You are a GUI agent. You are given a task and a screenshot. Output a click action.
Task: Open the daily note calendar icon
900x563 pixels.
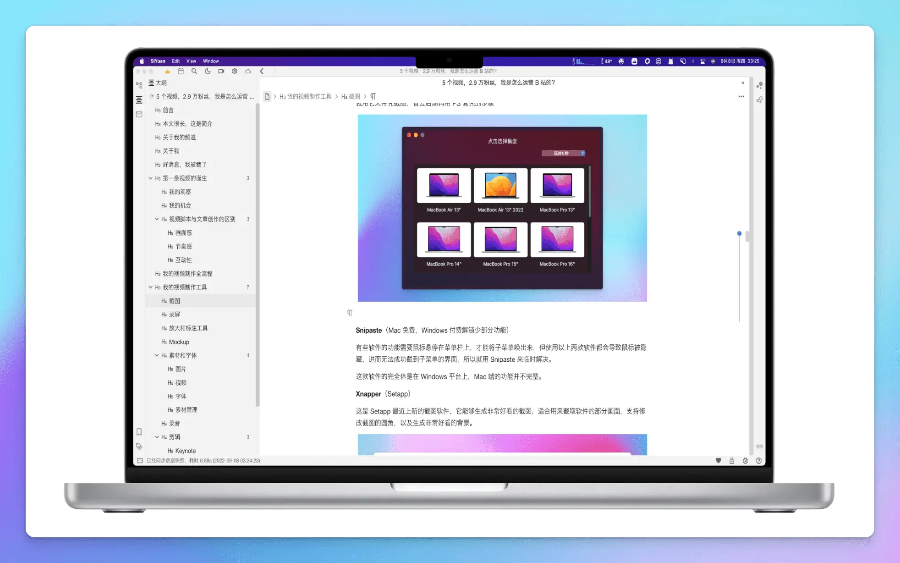(181, 72)
